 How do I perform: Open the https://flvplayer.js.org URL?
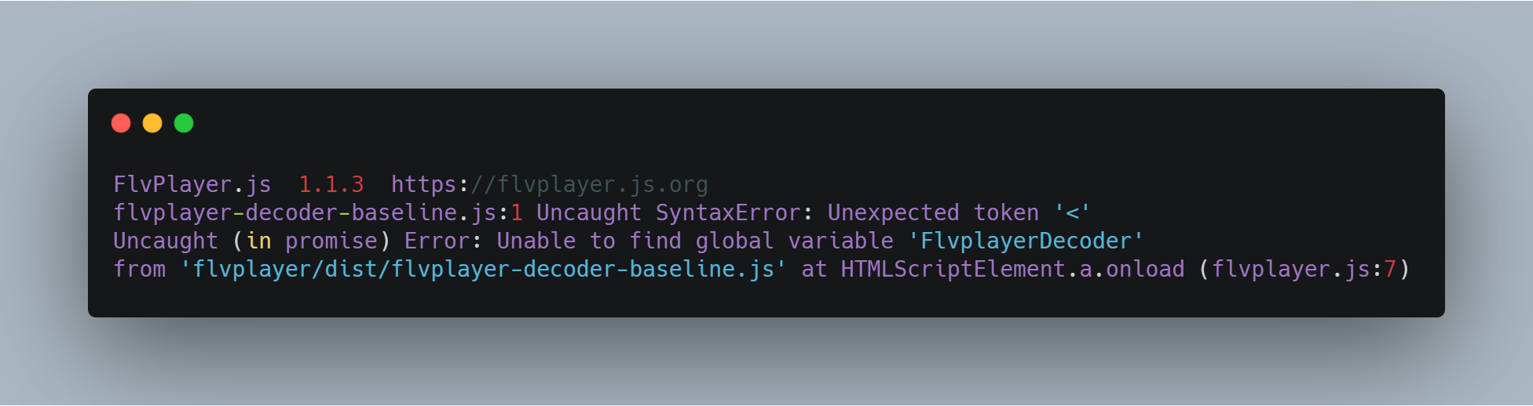pos(550,185)
